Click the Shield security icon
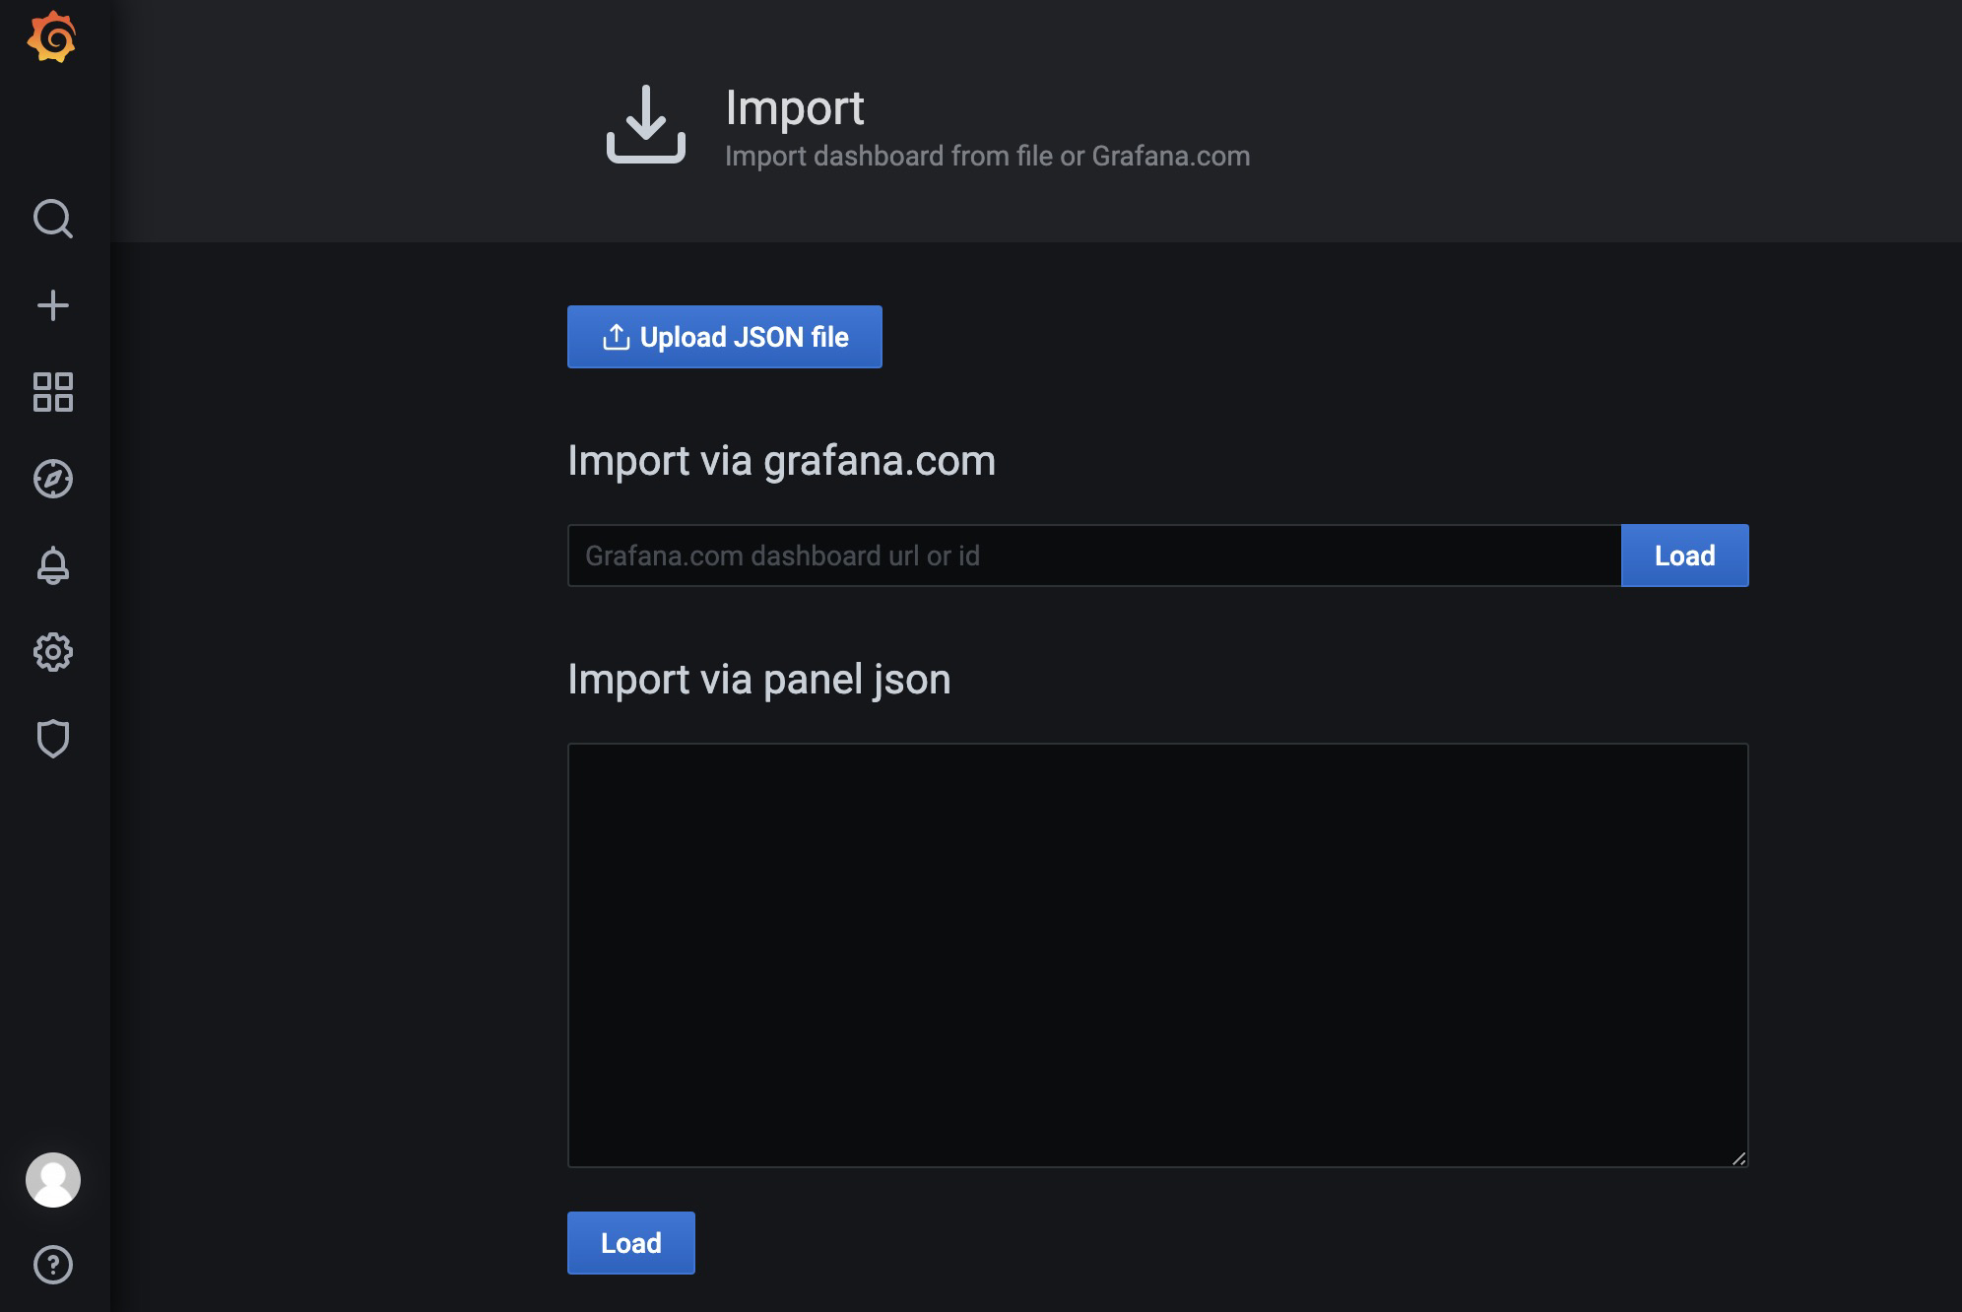The image size is (1962, 1312). 53,737
